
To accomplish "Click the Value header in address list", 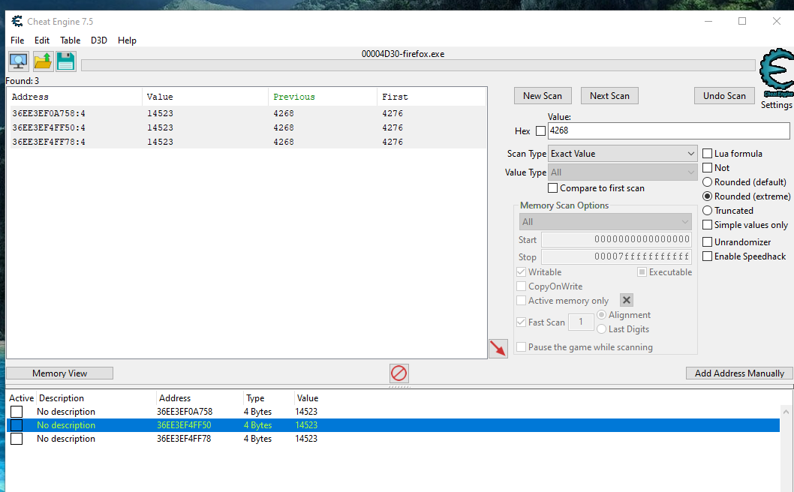I will pyautogui.click(x=308, y=397).
